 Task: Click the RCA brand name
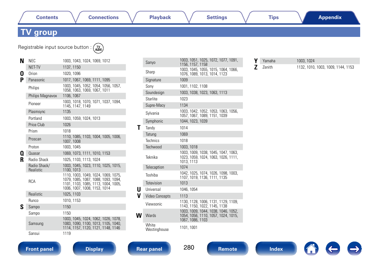click(32, 182)
